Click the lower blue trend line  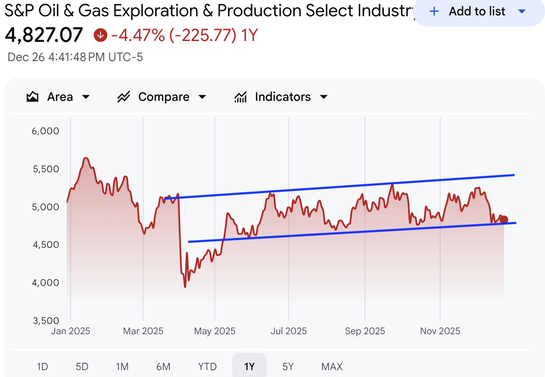[299, 234]
